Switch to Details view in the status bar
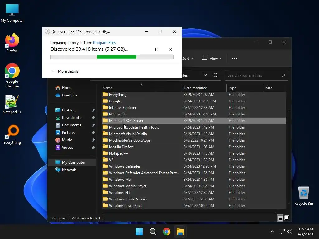The image size is (319, 239). coord(280,218)
